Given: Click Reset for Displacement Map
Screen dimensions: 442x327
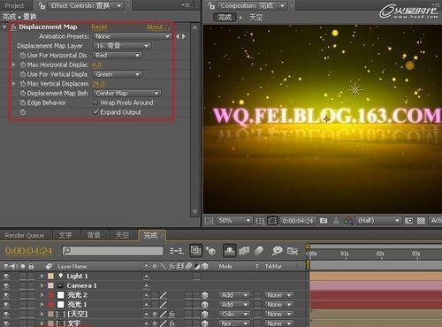Looking at the screenshot, I should click(99, 27).
